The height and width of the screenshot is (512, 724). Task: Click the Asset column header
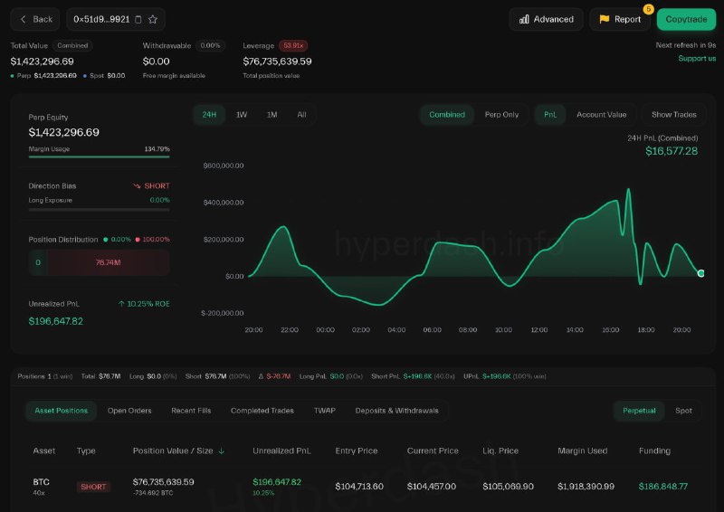point(43,450)
